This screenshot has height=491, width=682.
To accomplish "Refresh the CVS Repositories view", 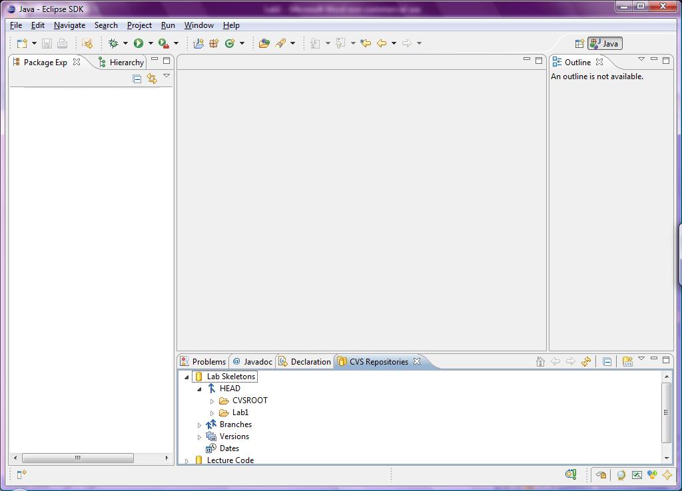I will coord(586,362).
